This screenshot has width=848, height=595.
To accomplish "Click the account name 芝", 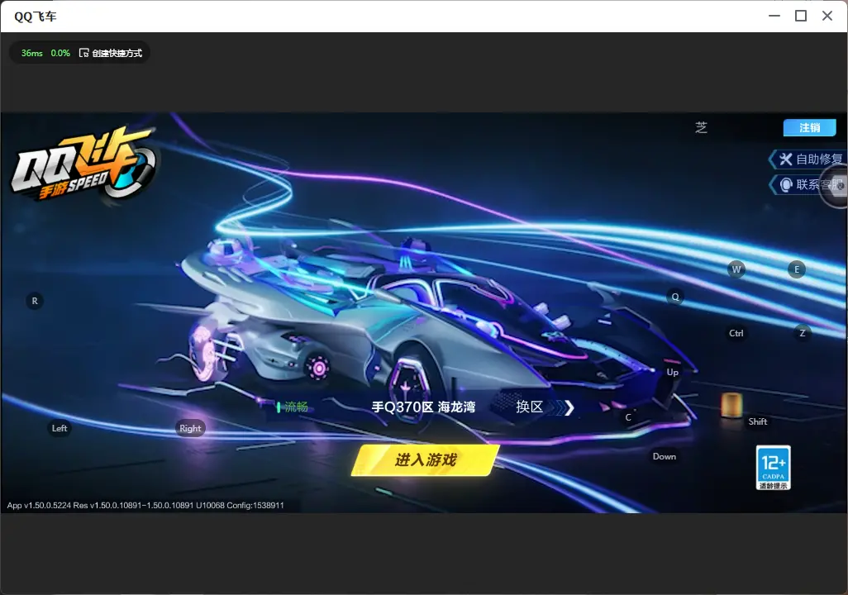I will click(x=702, y=127).
